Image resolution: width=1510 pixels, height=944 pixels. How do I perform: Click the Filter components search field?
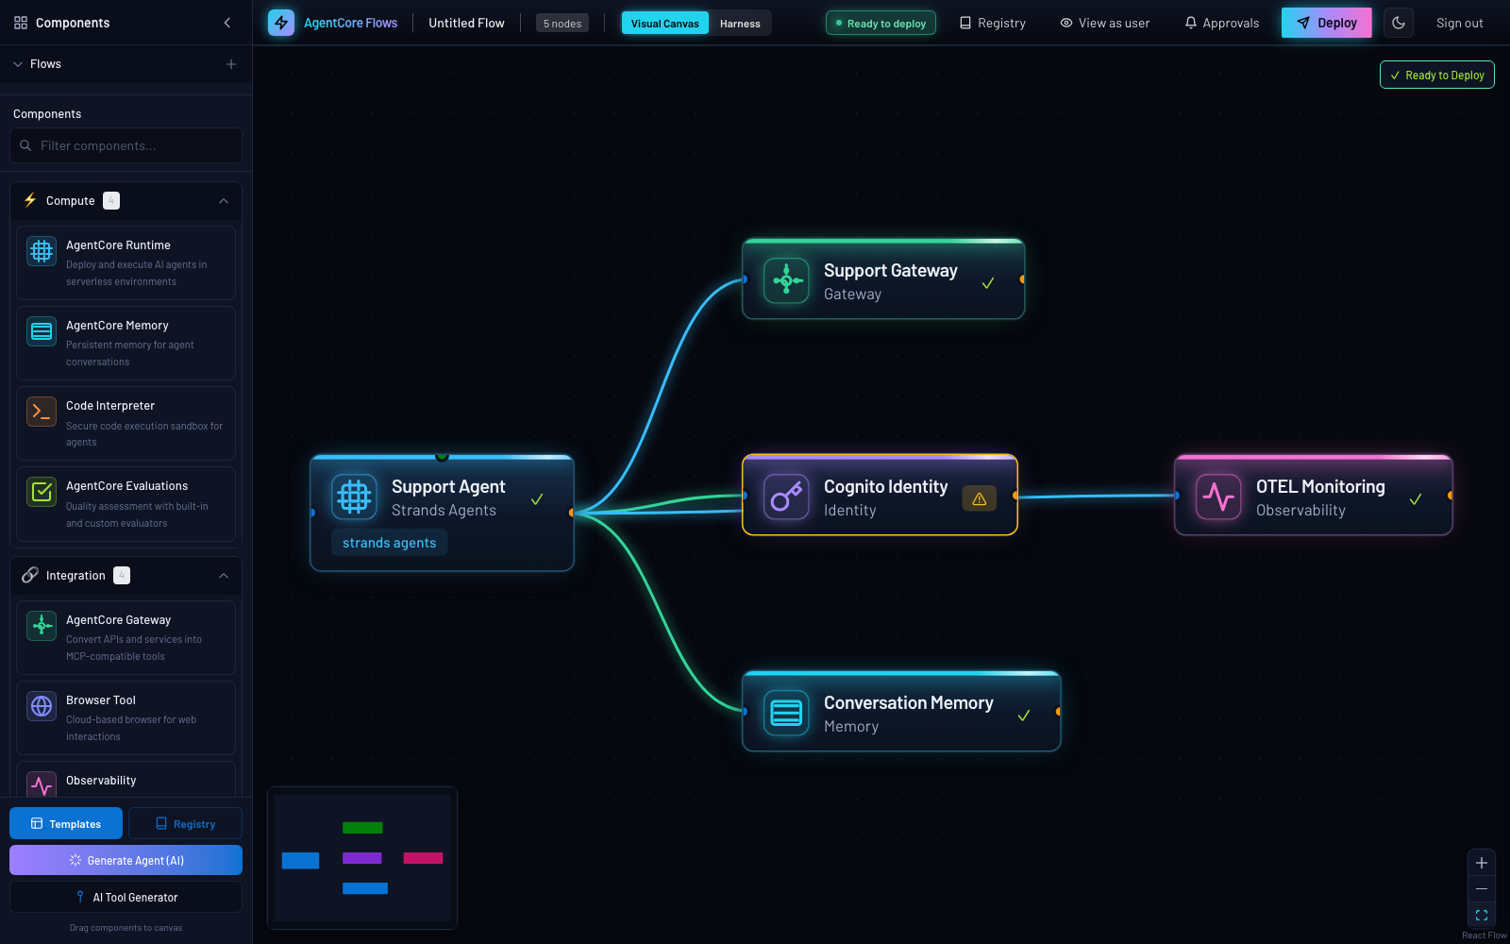[x=126, y=145]
